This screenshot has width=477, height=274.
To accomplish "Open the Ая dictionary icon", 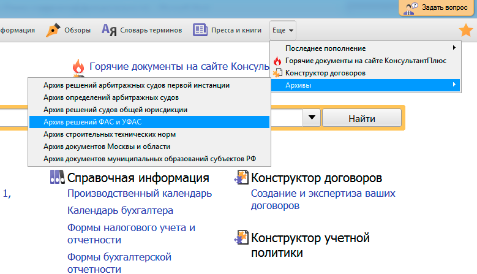I will (x=109, y=30).
